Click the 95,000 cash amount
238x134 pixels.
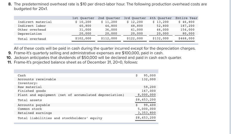tap(150, 75)
